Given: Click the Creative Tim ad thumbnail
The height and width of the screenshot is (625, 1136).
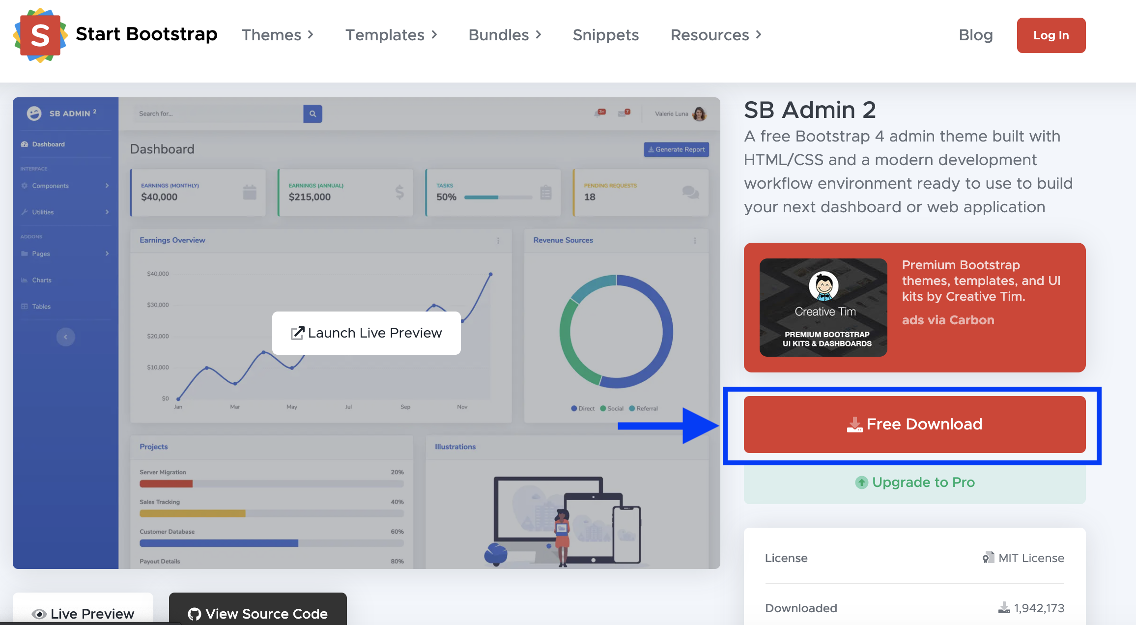Looking at the screenshot, I should coord(823,308).
